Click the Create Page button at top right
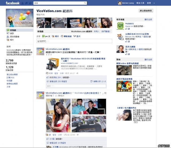The width and height of the screenshot is (171, 148). click(146, 11)
